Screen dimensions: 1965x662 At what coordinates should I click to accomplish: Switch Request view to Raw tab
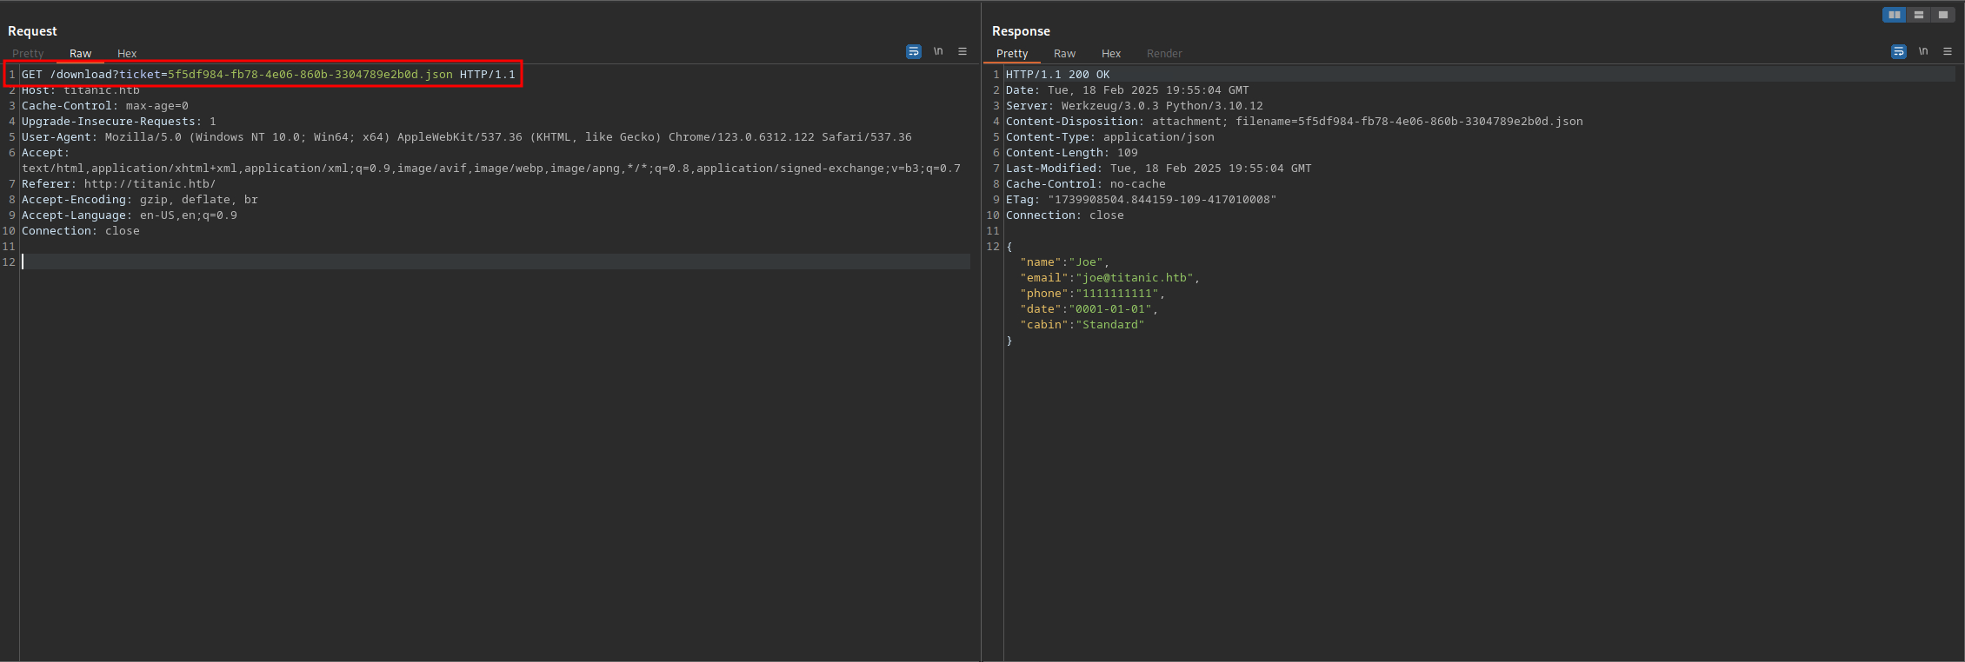coord(80,54)
